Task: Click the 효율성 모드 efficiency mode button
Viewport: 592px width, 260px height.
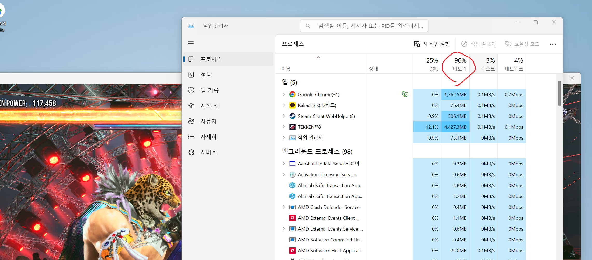Action: tap(522, 44)
